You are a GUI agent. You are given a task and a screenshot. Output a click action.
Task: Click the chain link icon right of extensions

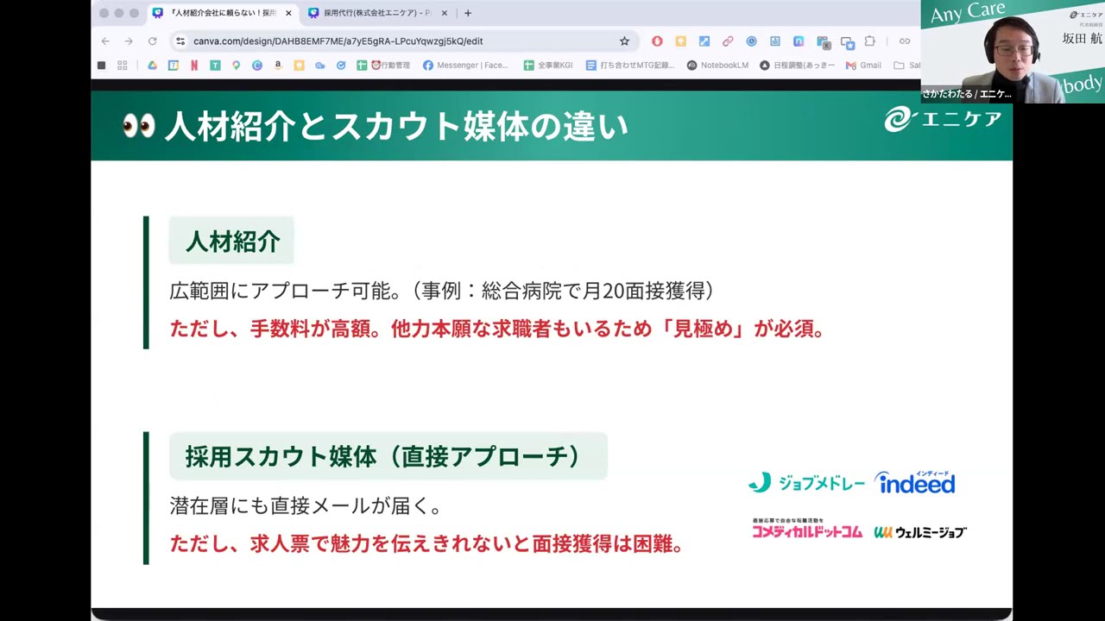tap(905, 41)
